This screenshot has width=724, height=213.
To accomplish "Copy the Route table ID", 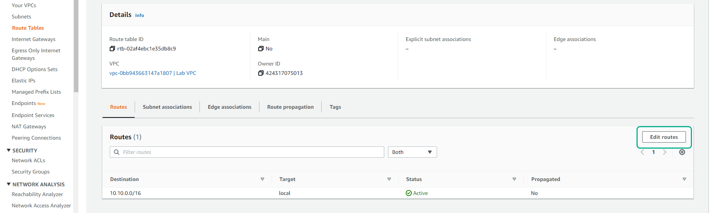I will click(112, 49).
